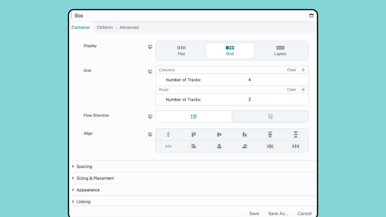This screenshot has height=217, width=386.
Task: Save the Box container settings
Action: [254, 213]
